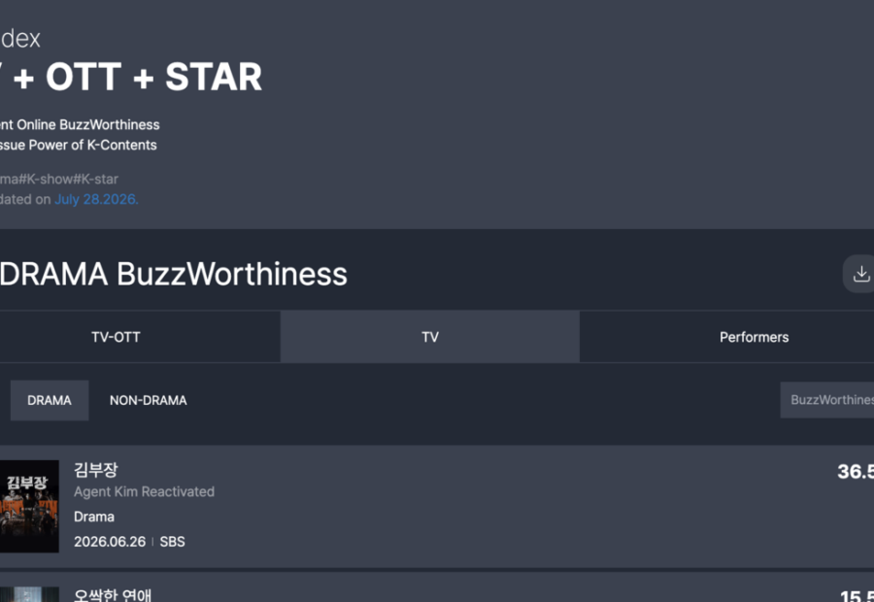Click the Agent Kim Reactivated subtitle

[144, 491]
